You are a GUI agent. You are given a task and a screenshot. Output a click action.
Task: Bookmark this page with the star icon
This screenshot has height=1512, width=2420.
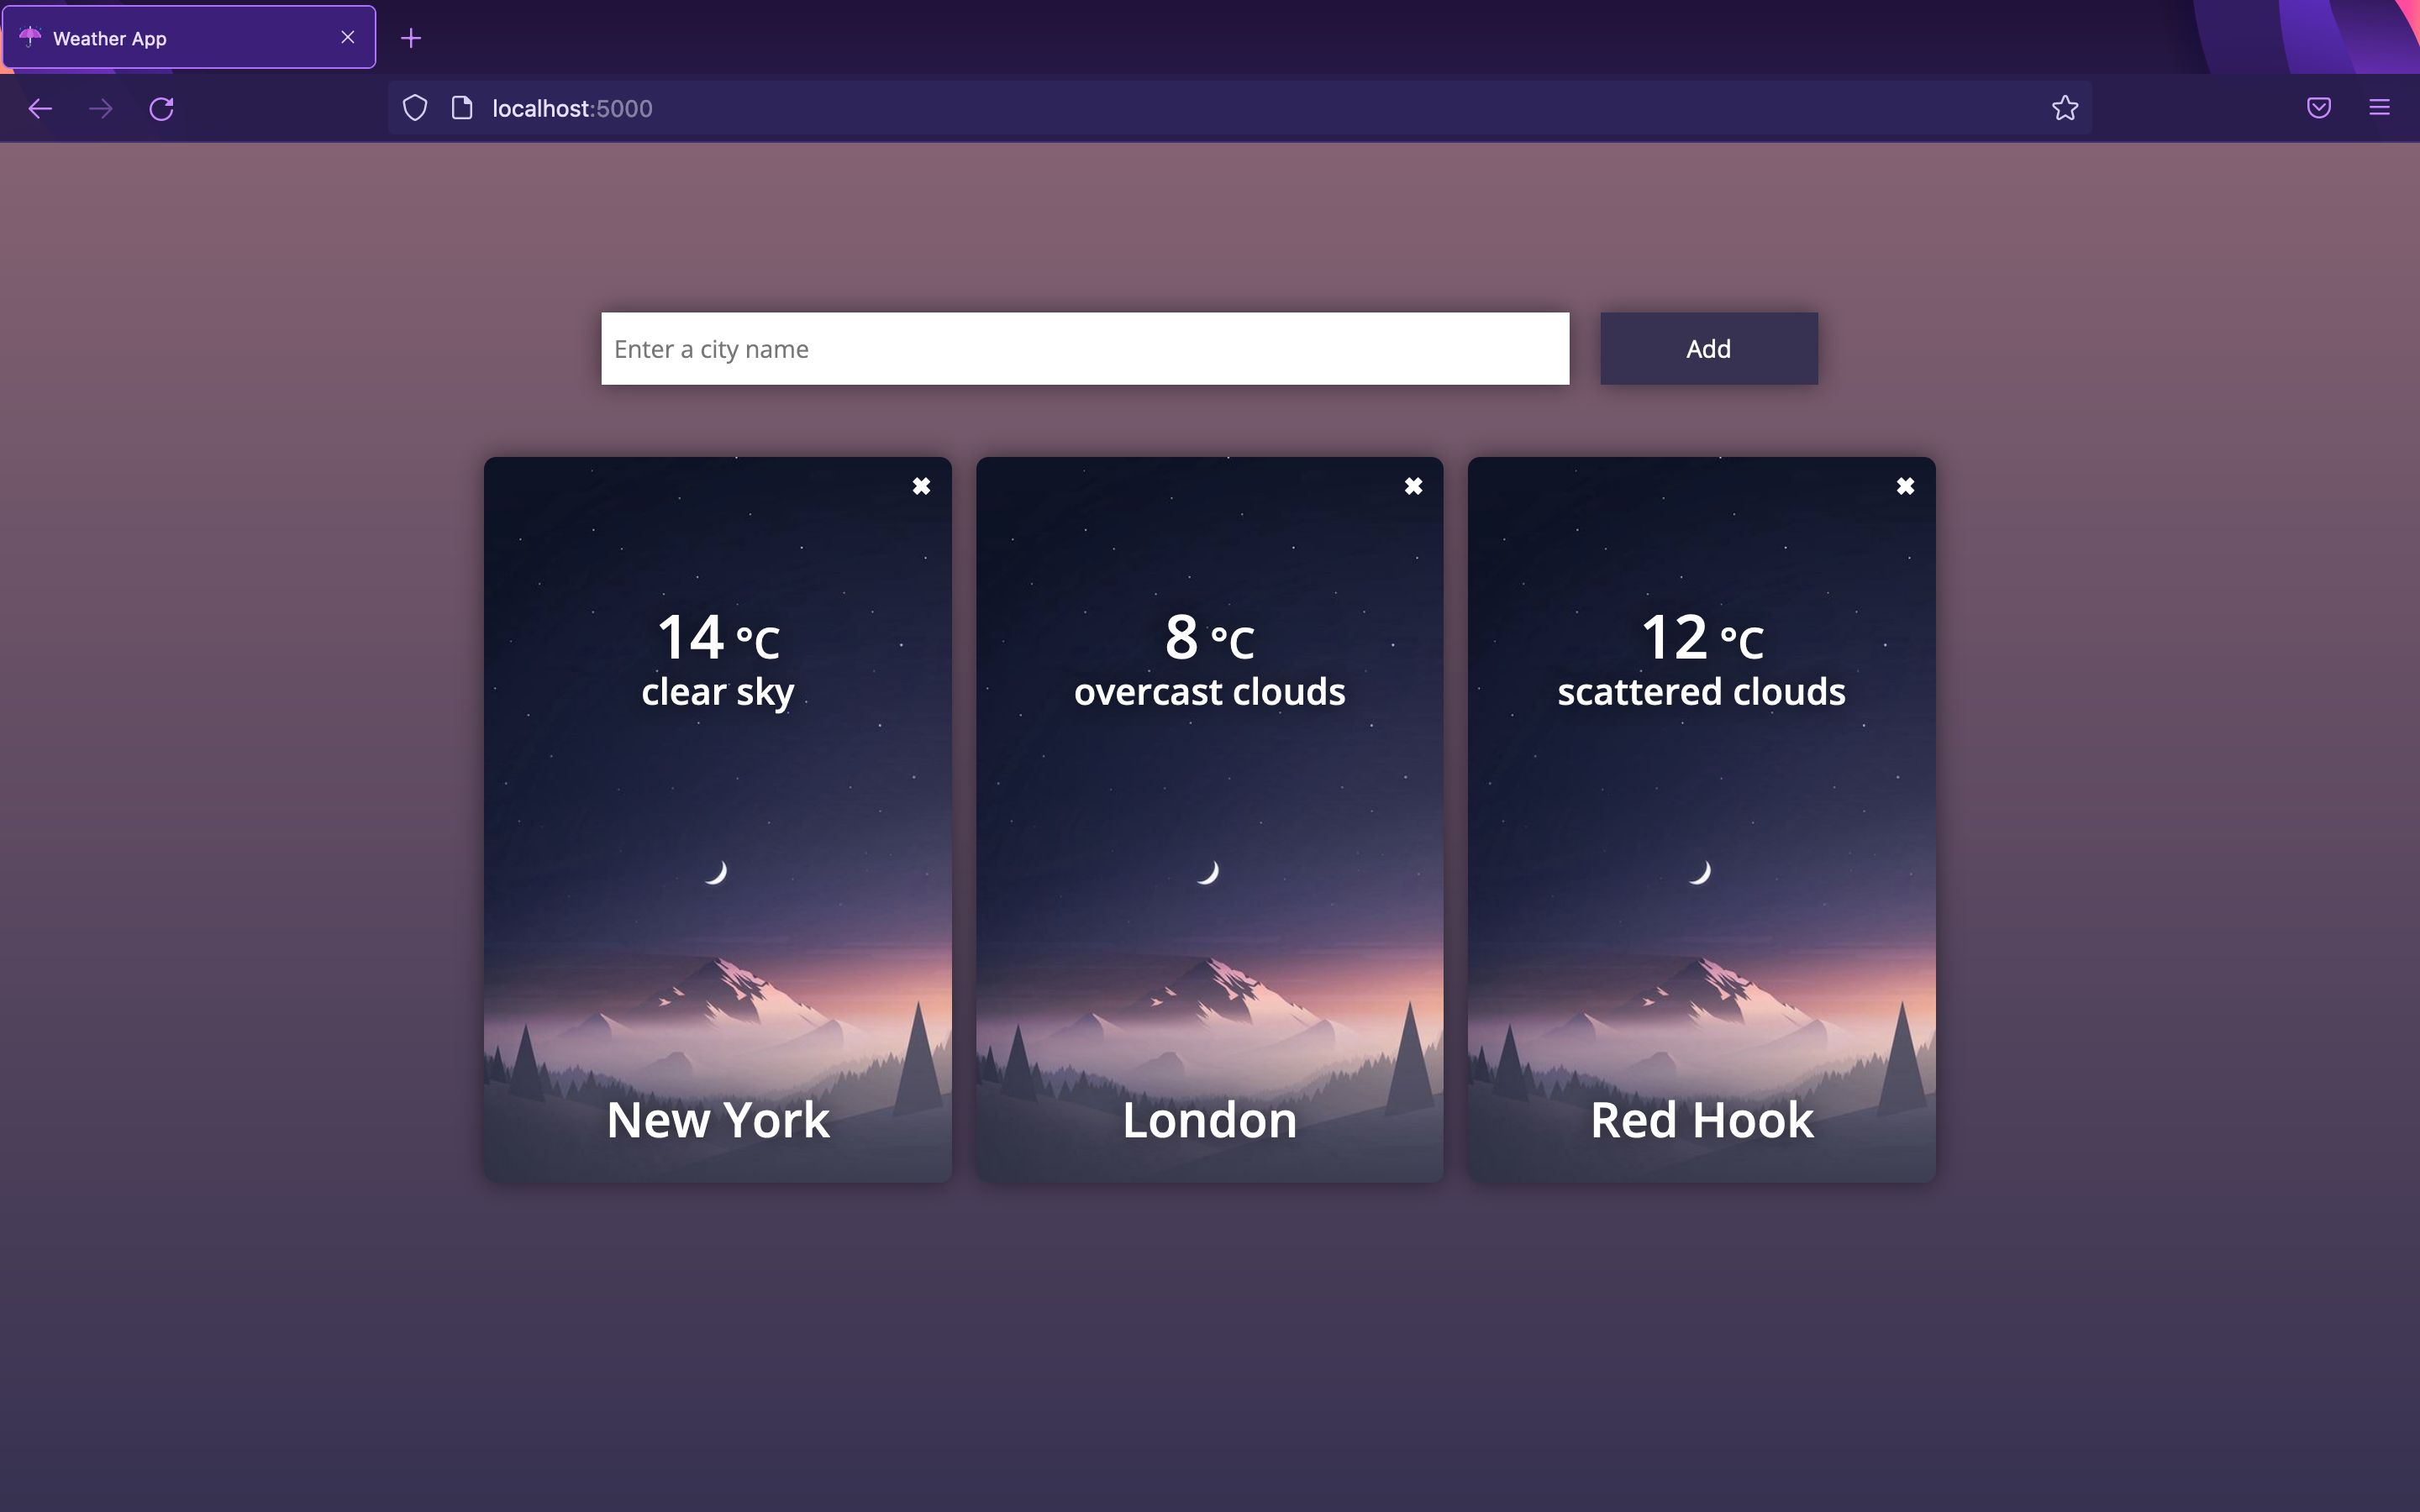pos(2063,107)
